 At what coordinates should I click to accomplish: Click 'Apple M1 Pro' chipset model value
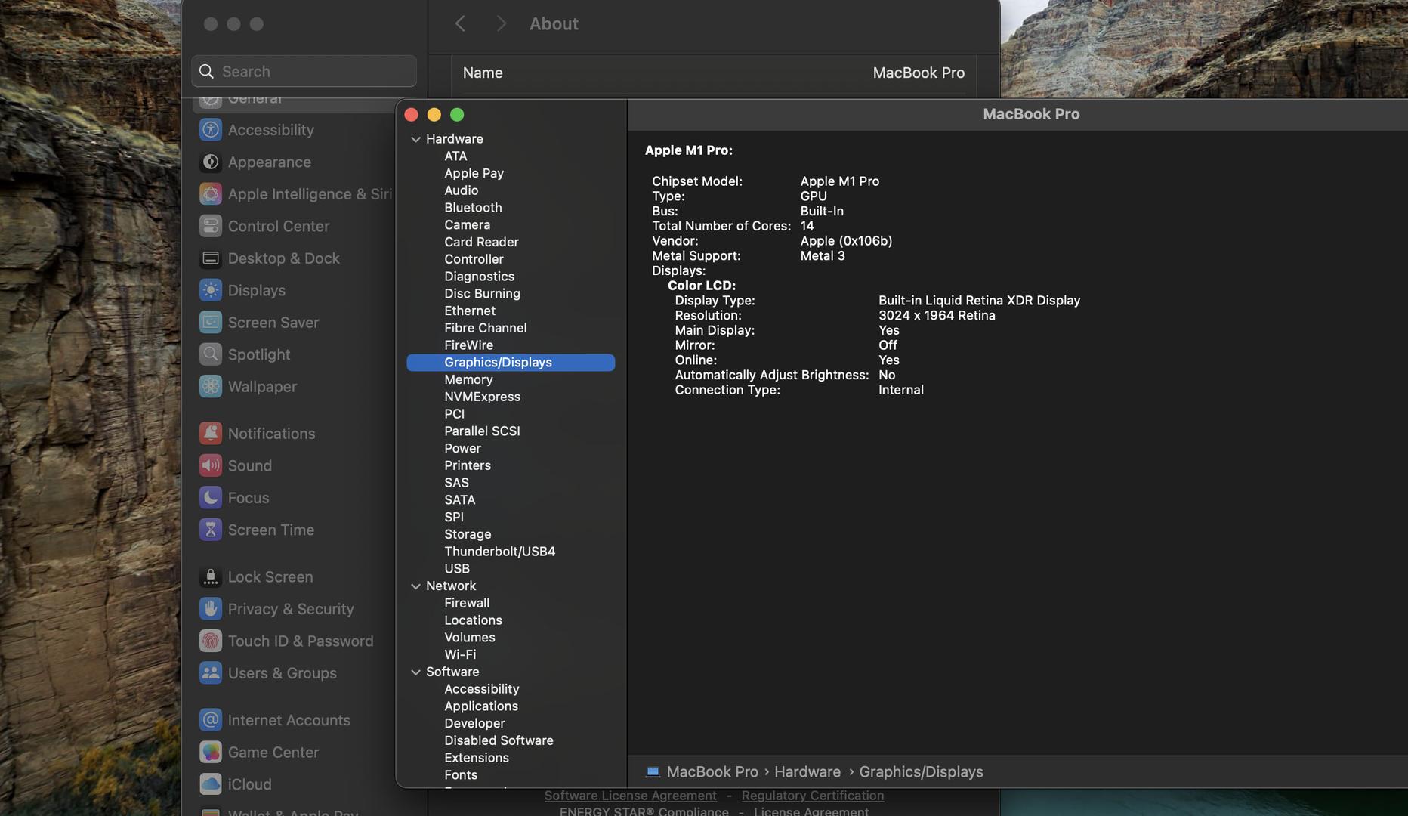click(x=839, y=181)
